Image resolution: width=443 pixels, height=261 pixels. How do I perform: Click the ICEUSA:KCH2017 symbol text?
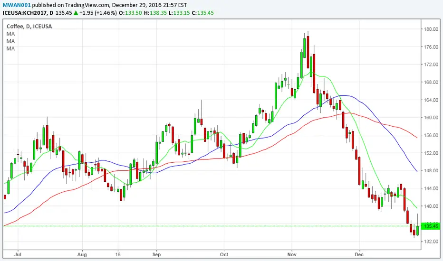(25, 13)
